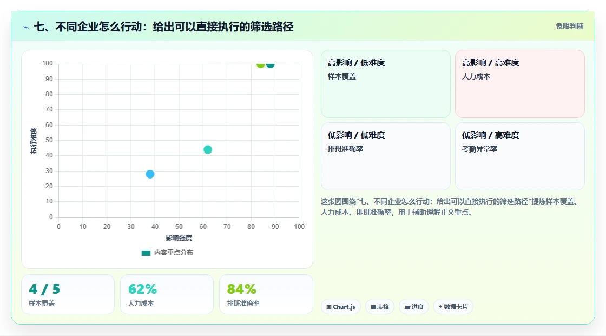This screenshot has width=606, height=336.
Task: Click the Chart.js tag chip
Action: [x=341, y=307]
